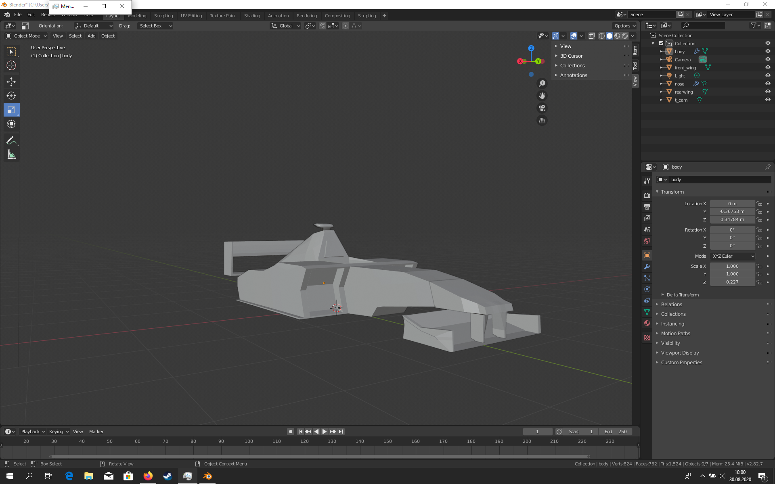Image resolution: width=775 pixels, height=484 pixels.
Task: Click the zoom view gizmo icon
Action: pos(542,83)
